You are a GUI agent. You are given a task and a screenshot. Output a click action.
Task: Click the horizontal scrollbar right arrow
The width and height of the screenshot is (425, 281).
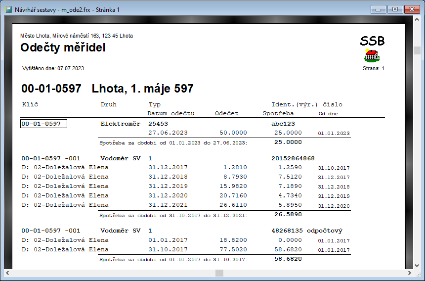coord(410,273)
